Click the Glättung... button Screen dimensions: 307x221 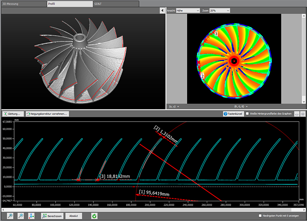(14, 114)
